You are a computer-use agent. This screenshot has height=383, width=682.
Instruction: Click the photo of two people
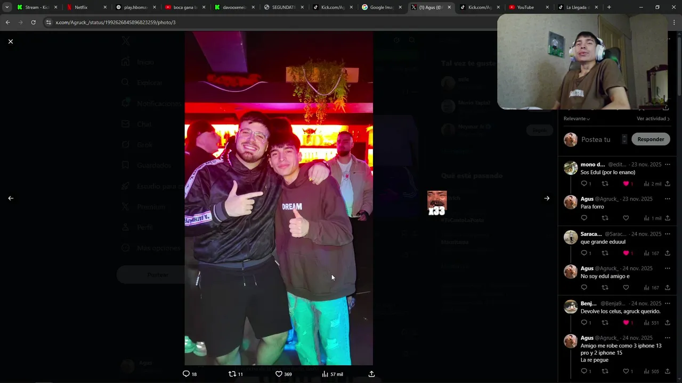(x=279, y=198)
